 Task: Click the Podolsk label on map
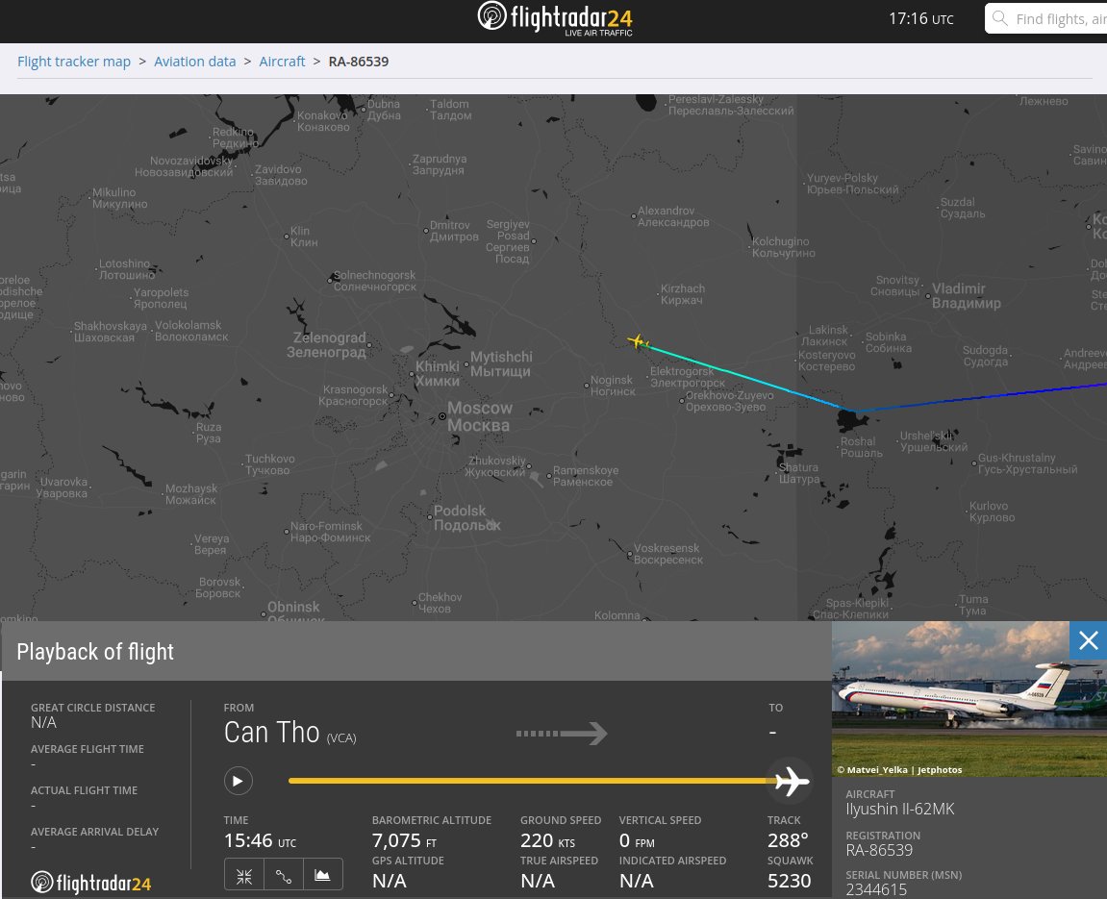pyautogui.click(x=466, y=517)
